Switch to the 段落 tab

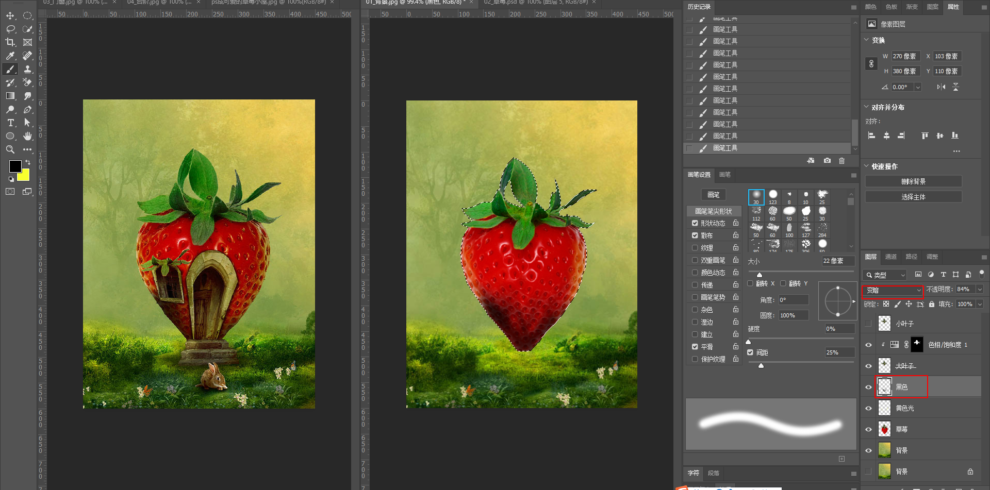pos(714,473)
